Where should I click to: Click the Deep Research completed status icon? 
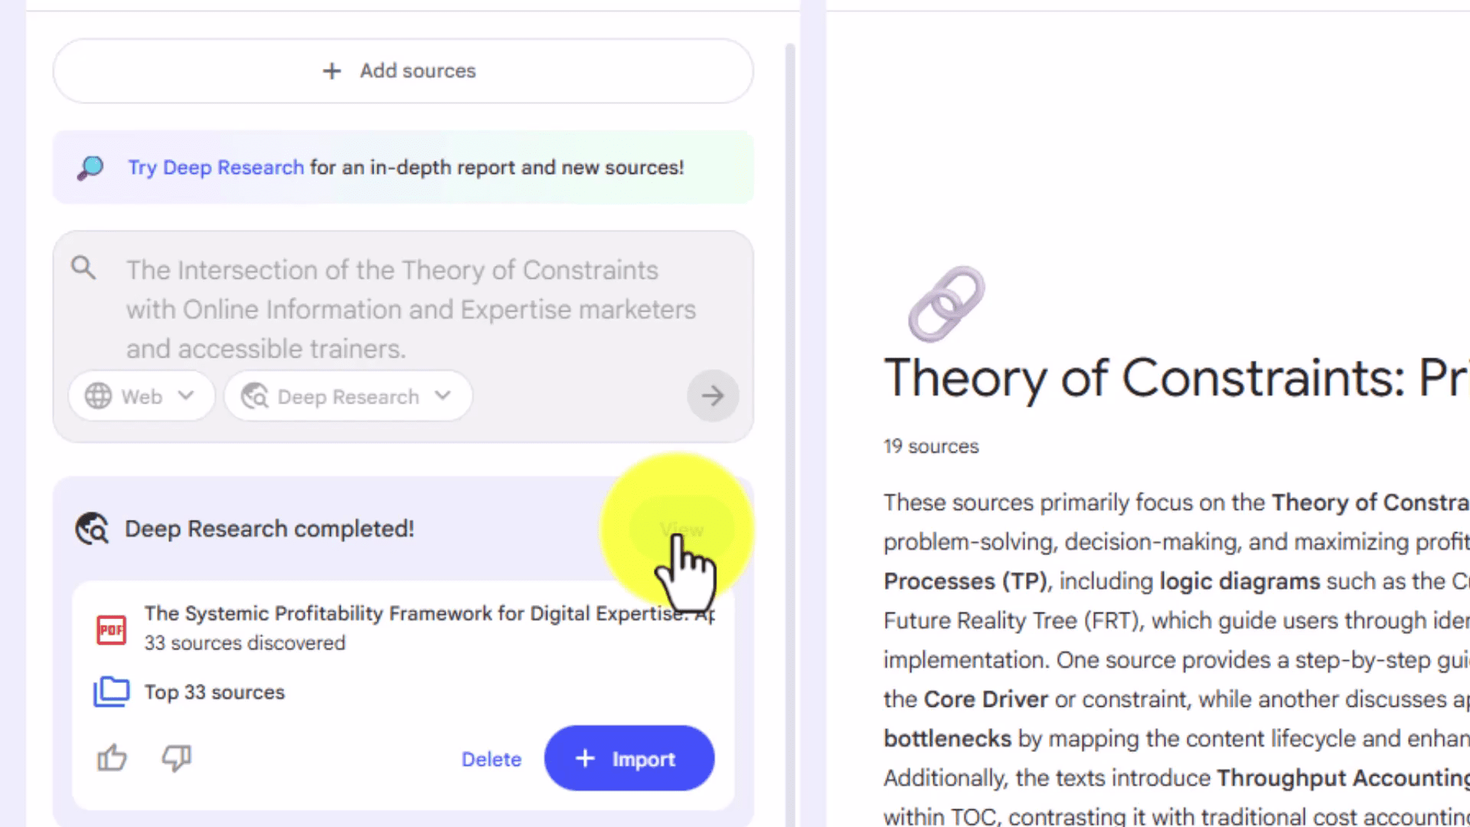pyautogui.click(x=92, y=528)
